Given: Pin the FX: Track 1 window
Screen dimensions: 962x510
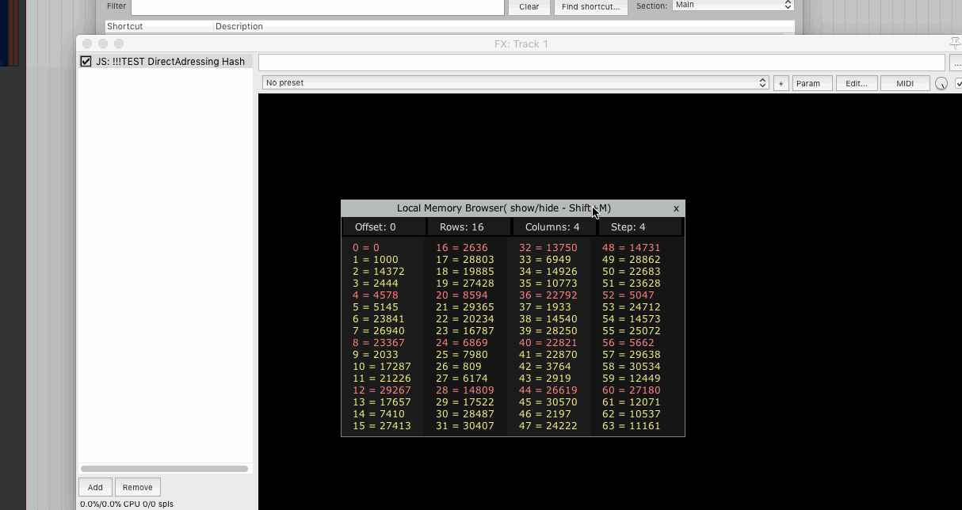Looking at the screenshot, I should pyautogui.click(x=956, y=43).
